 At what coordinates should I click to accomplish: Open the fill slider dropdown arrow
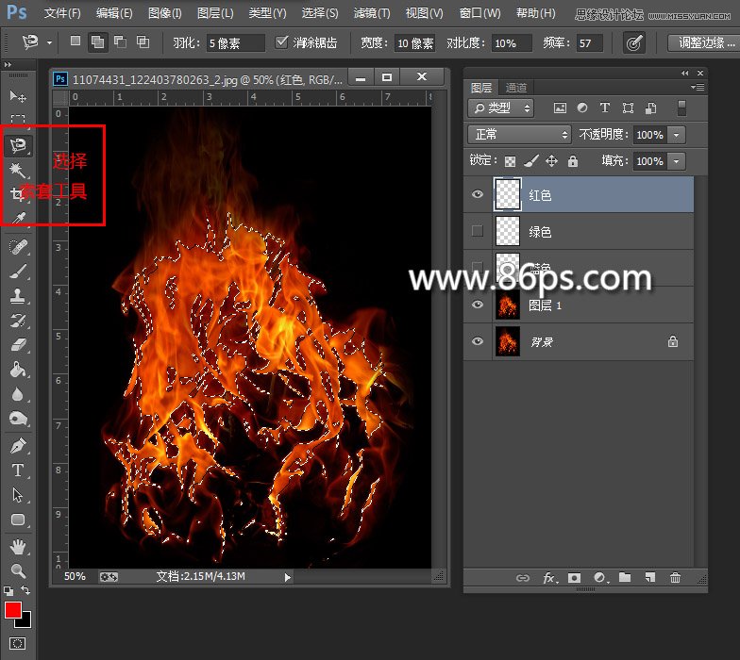click(x=676, y=161)
